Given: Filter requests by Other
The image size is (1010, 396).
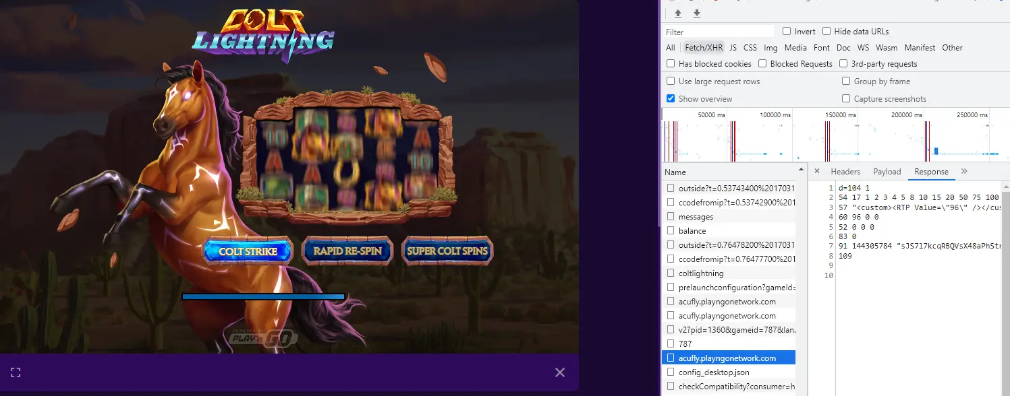Looking at the screenshot, I should point(952,48).
